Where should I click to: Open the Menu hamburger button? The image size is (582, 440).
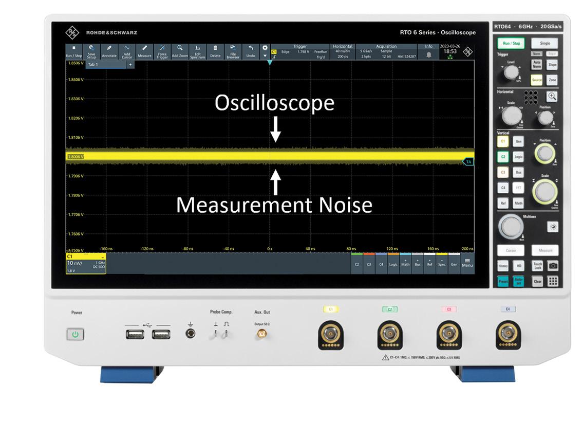pyautogui.click(x=467, y=263)
